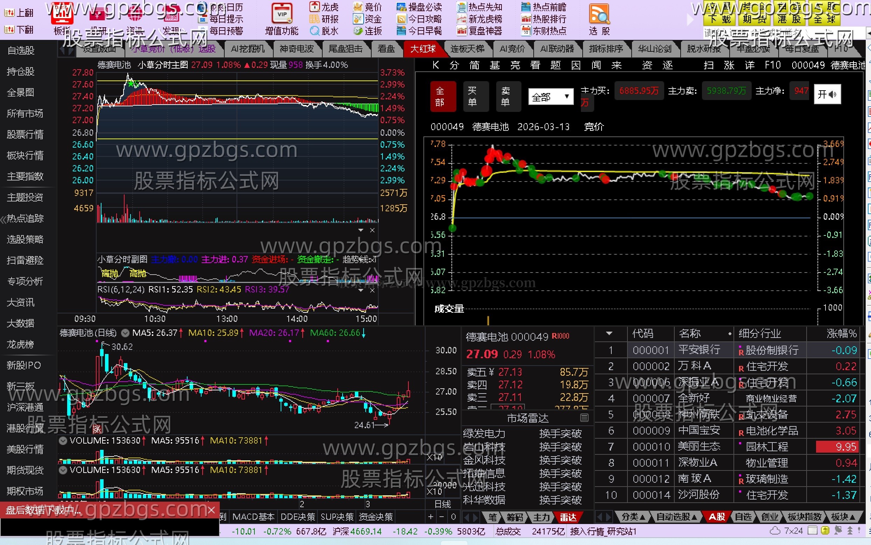Click the 上翻 page-up icon
Viewport: 871px width, 545px height.
pos(9,13)
